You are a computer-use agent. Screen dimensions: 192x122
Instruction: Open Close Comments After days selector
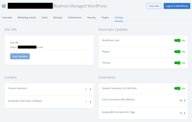(x=182, y=100)
